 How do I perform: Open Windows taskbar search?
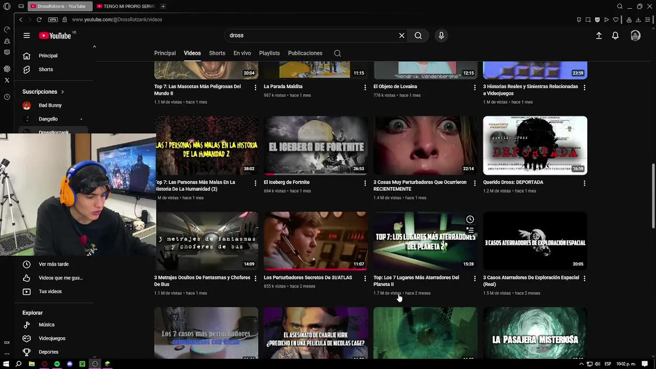point(18,364)
